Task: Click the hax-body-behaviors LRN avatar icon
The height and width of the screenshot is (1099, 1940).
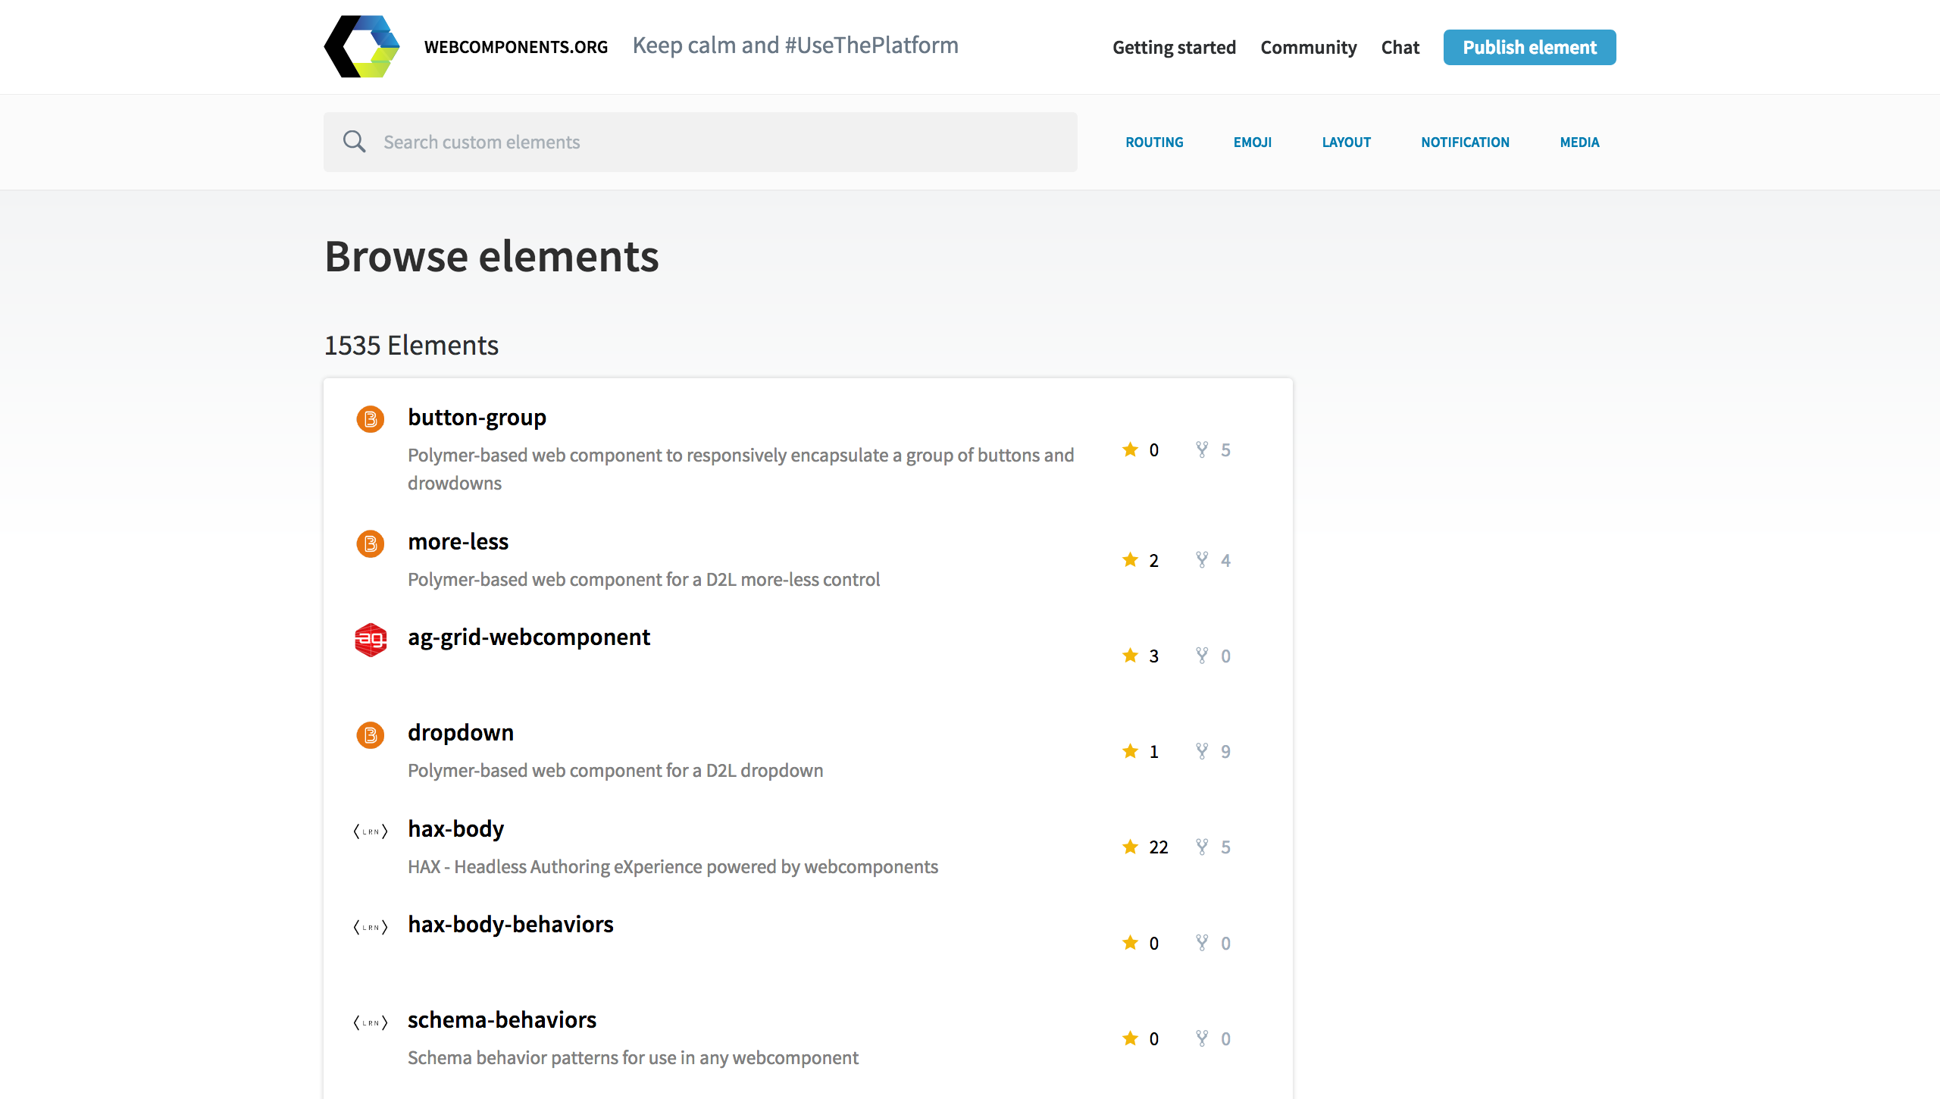Action: (x=371, y=927)
